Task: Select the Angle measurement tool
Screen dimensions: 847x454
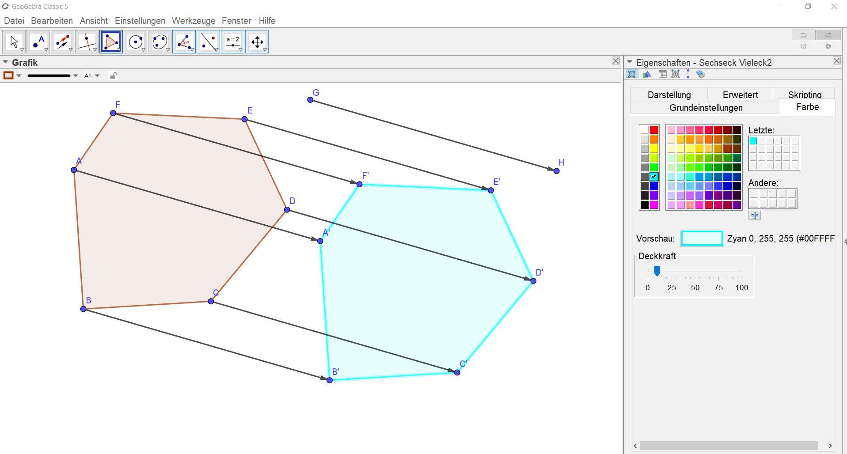Action: [184, 42]
